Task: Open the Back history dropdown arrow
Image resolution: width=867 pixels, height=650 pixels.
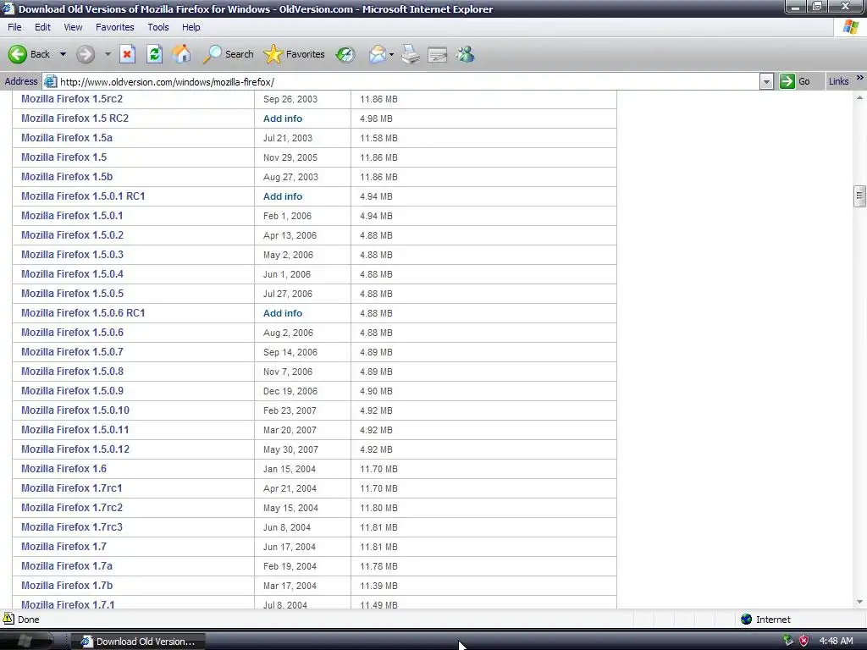Action: [63, 54]
